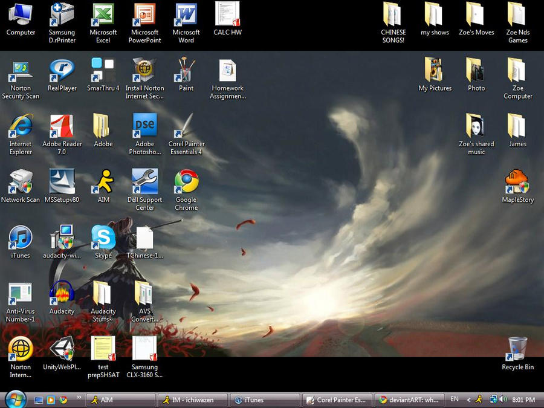Screen dimensions: 544x408
Task: Select Zoe's shared music folder
Action: tap(476, 135)
